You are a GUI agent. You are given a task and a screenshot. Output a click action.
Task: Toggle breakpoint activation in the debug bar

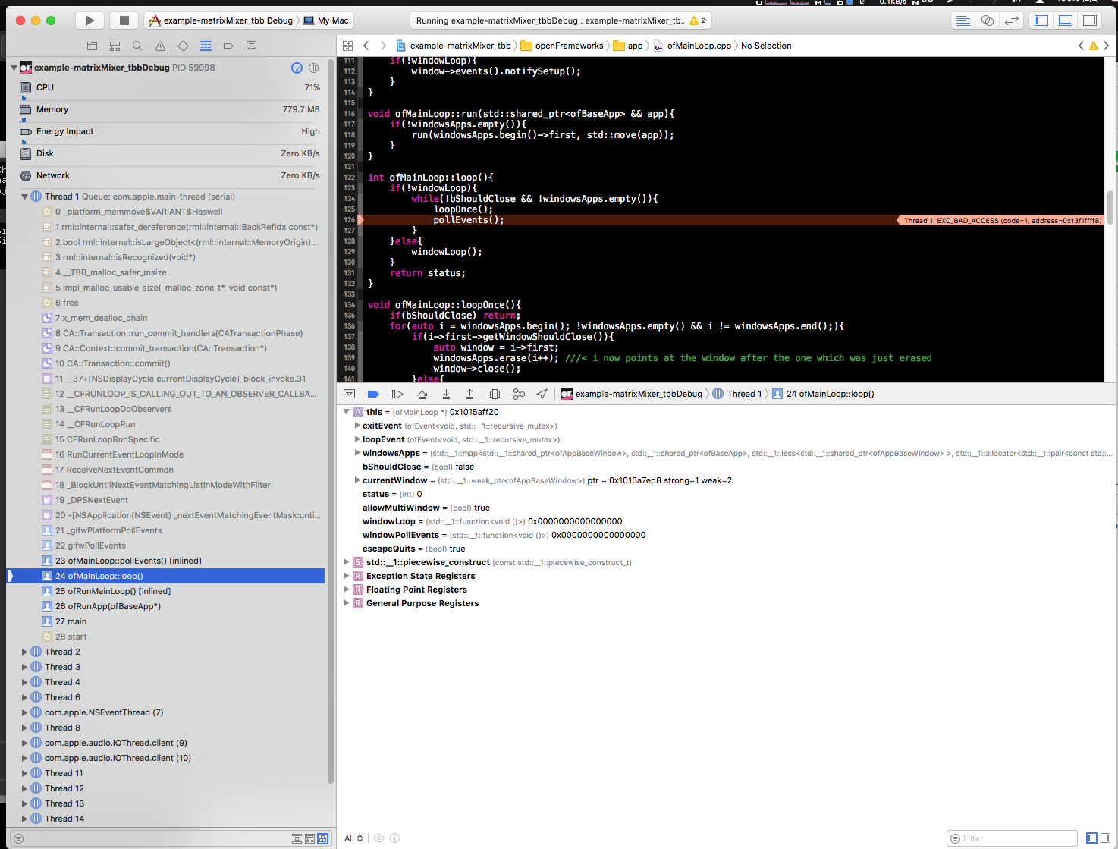tap(373, 394)
